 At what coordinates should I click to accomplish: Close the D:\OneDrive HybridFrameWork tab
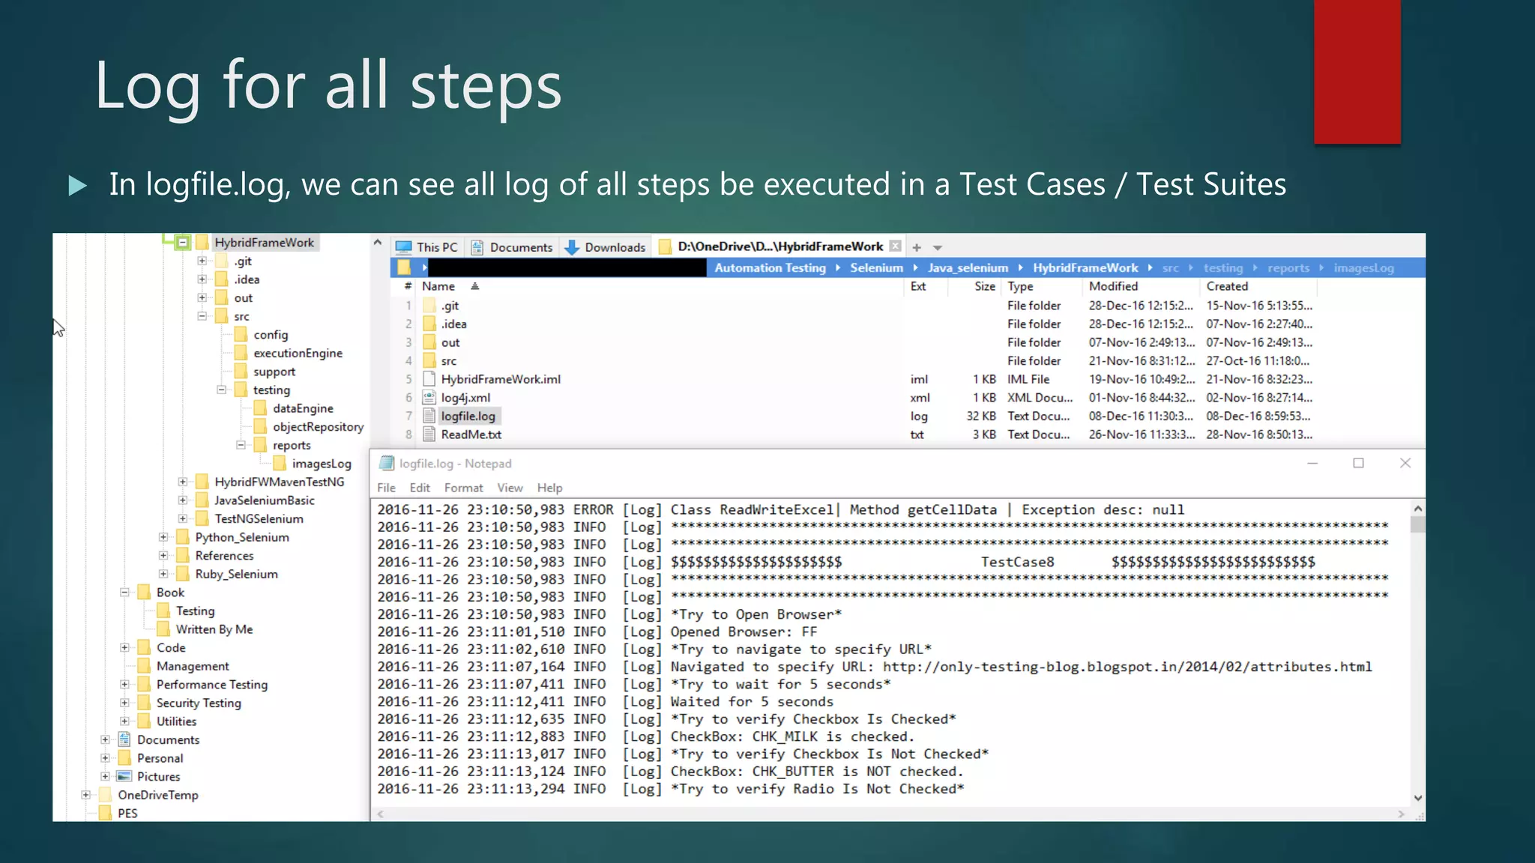(895, 246)
